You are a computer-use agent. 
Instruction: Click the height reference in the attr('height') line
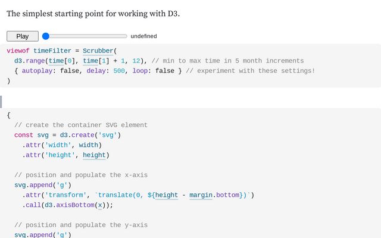pos(94,155)
